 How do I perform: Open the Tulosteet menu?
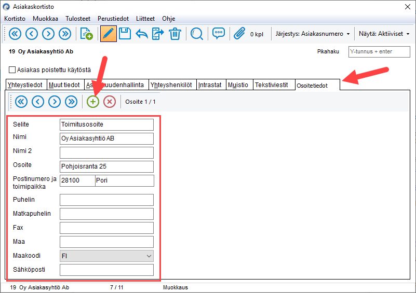78,19
